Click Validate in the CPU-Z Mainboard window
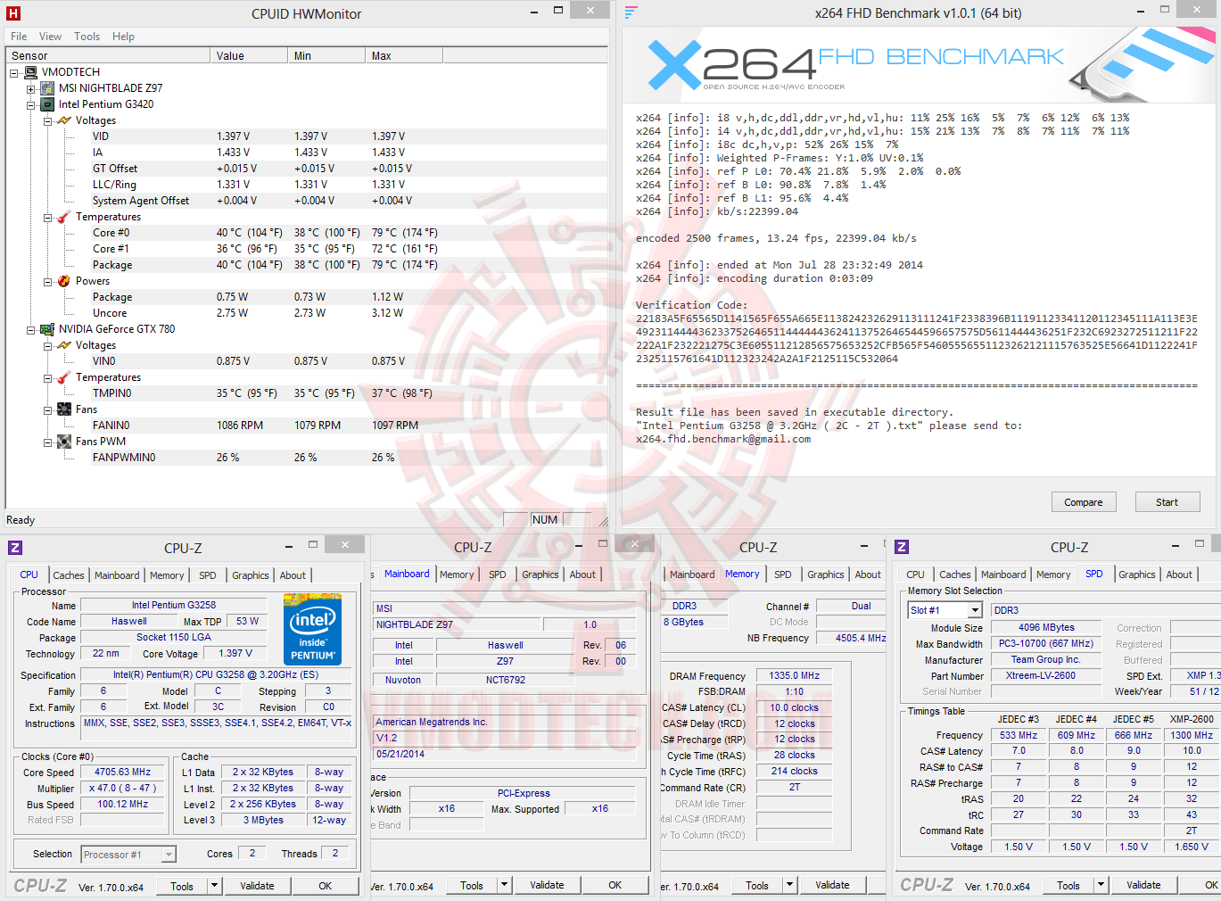 pyautogui.click(x=547, y=885)
